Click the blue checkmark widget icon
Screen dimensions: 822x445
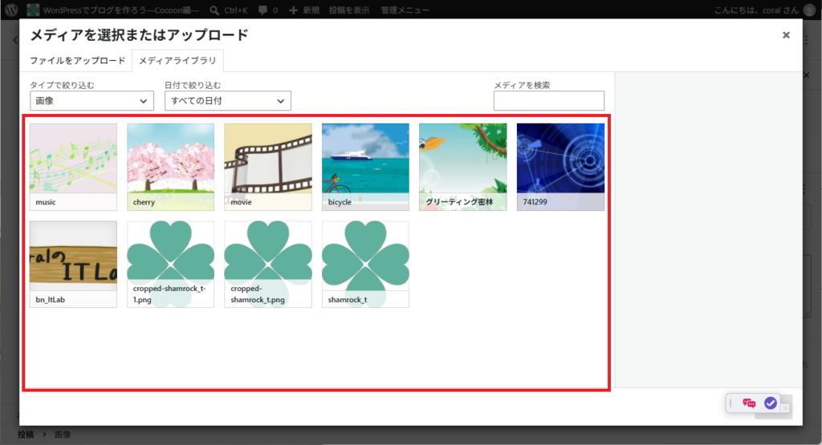[x=770, y=403]
